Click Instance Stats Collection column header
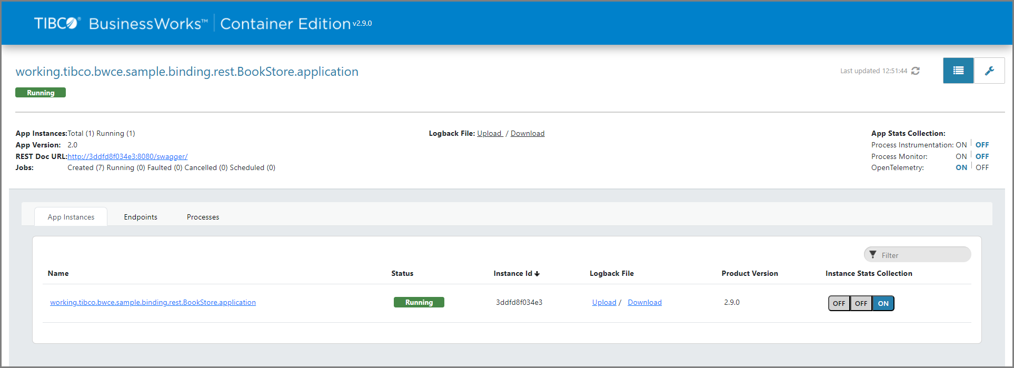 click(869, 273)
